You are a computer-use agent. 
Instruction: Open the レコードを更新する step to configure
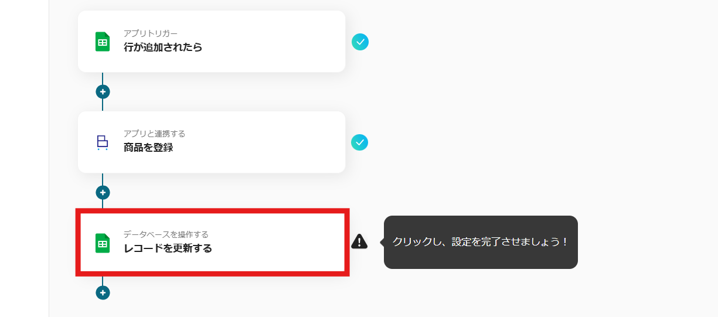[212, 243]
